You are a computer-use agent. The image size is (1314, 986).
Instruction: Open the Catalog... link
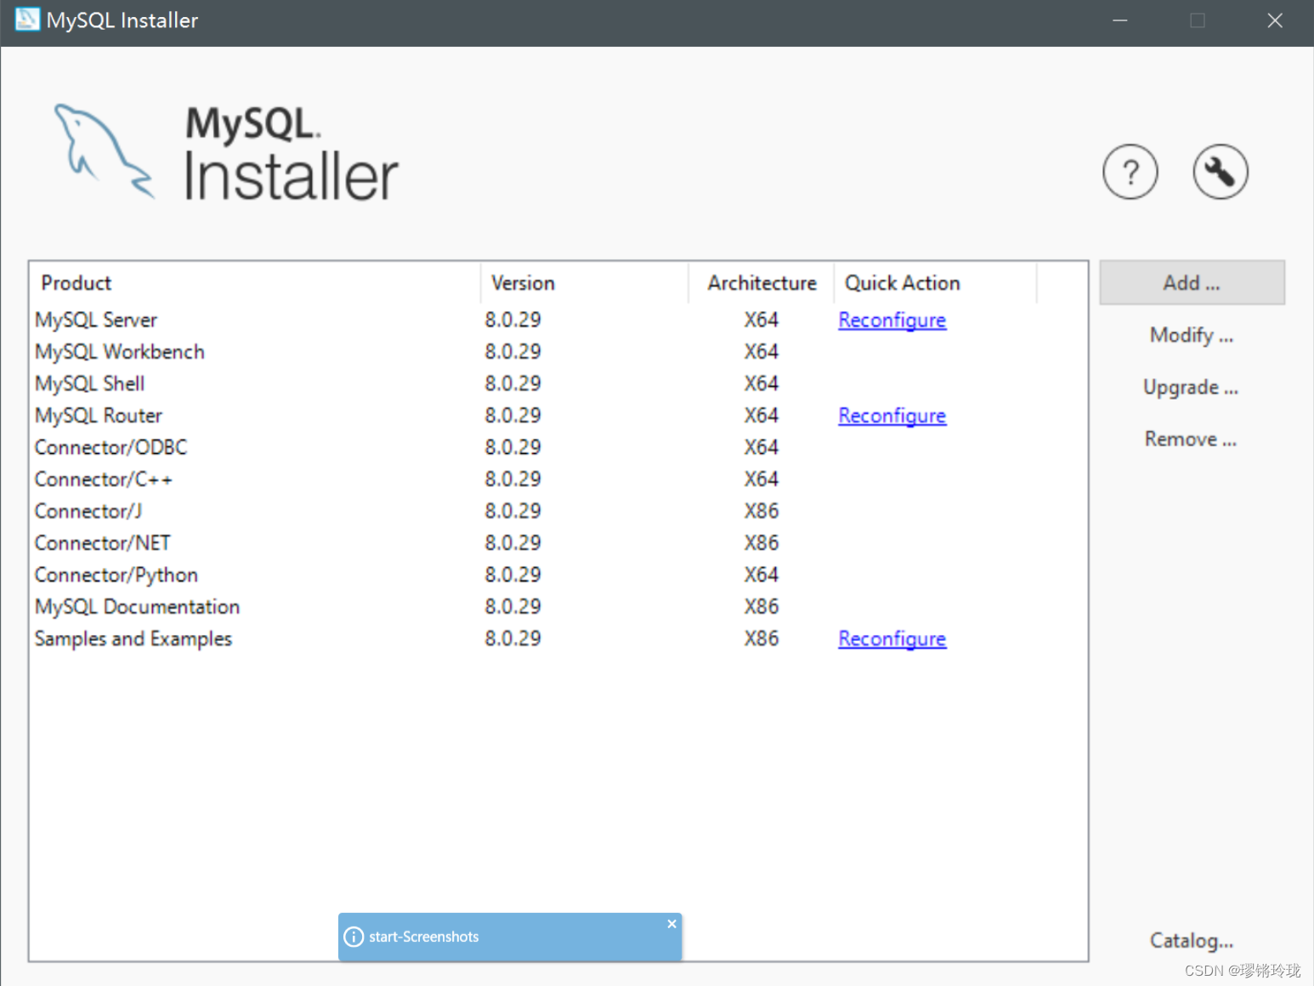(1192, 941)
